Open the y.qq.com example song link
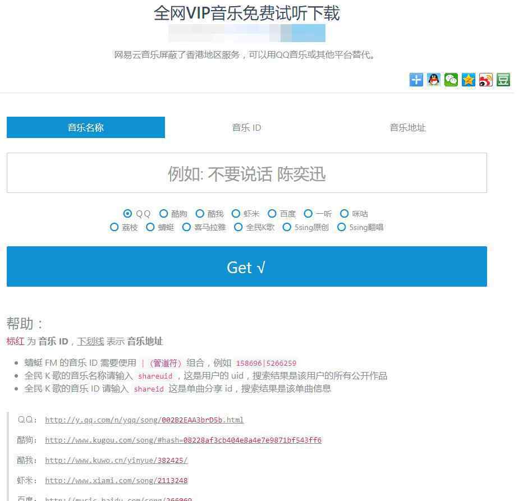Screen dimensions: 523x501 (144, 420)
